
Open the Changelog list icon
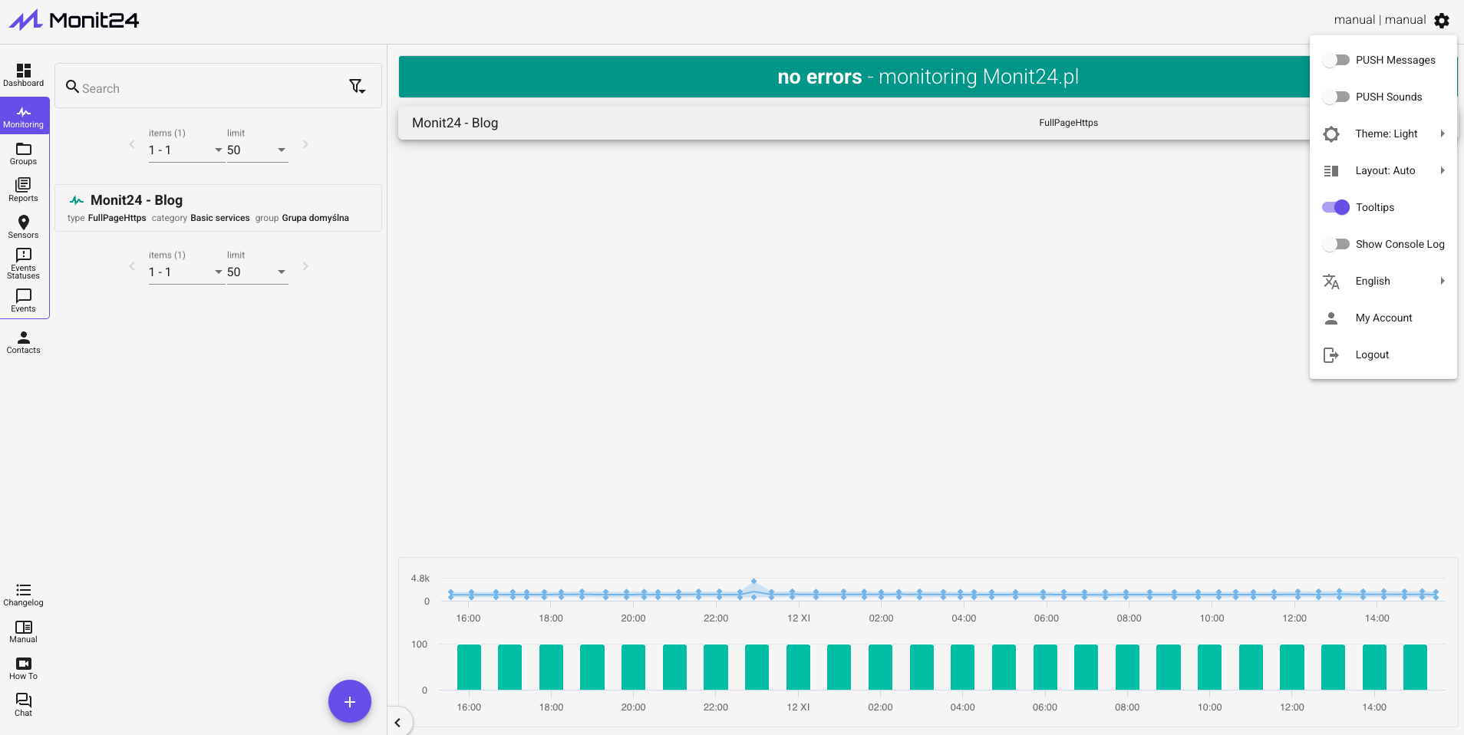tap(24, 595)
